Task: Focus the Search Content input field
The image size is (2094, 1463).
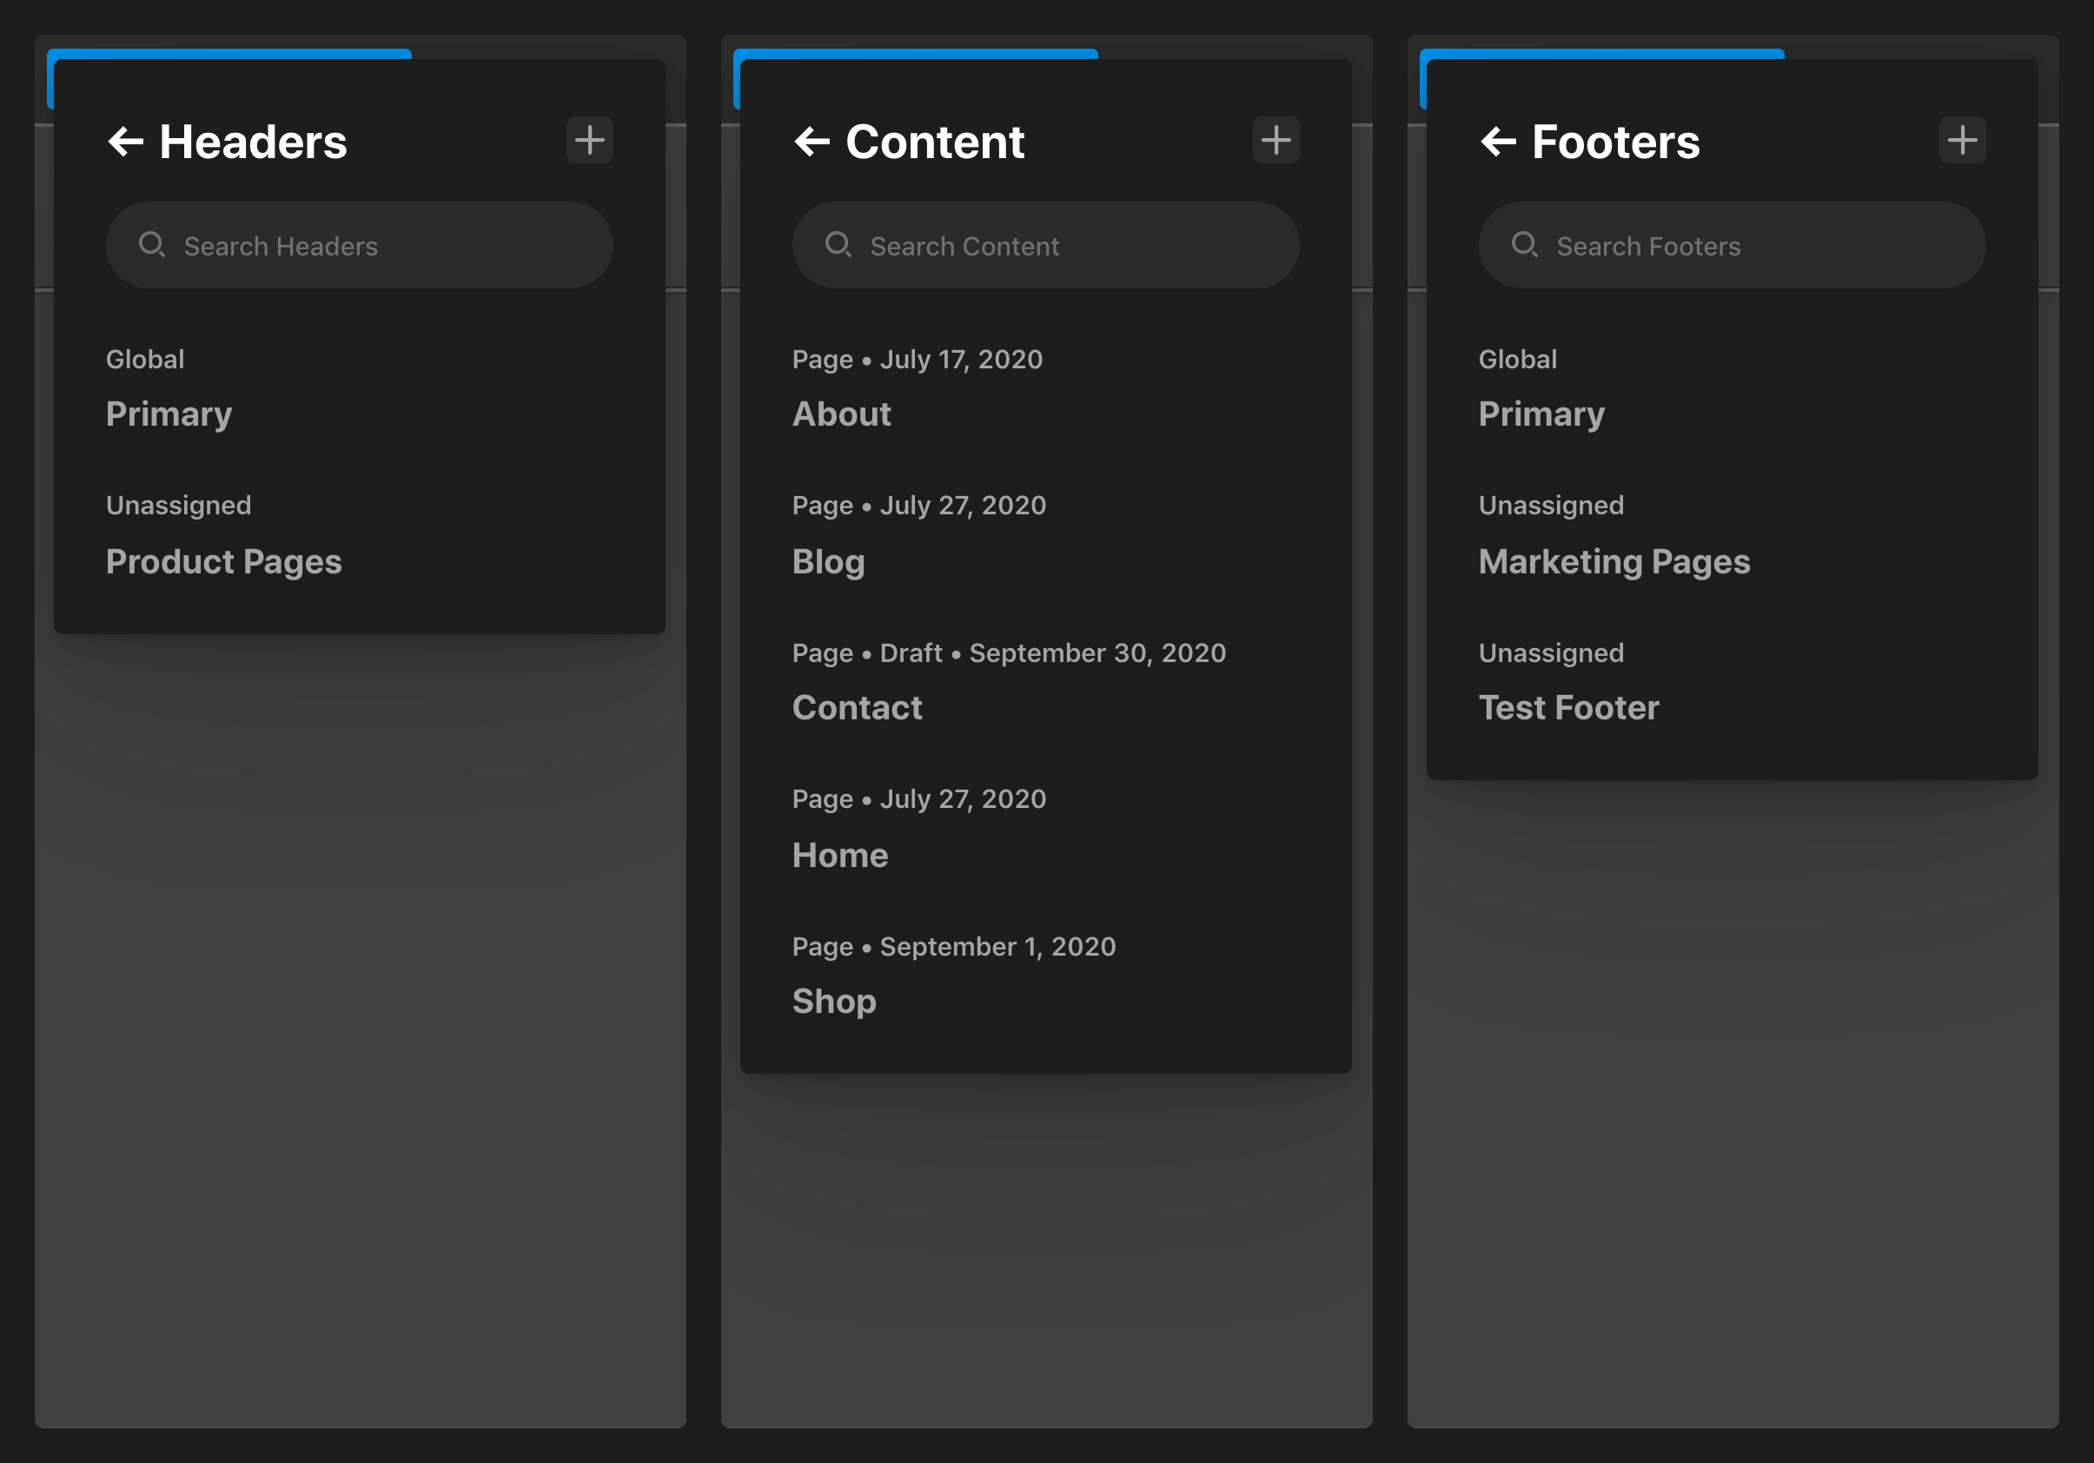Action: pos(1069,246)
